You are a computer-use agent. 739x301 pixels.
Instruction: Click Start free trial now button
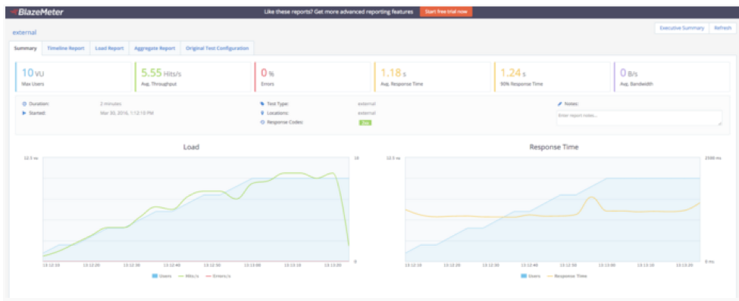tap(446, 12)
